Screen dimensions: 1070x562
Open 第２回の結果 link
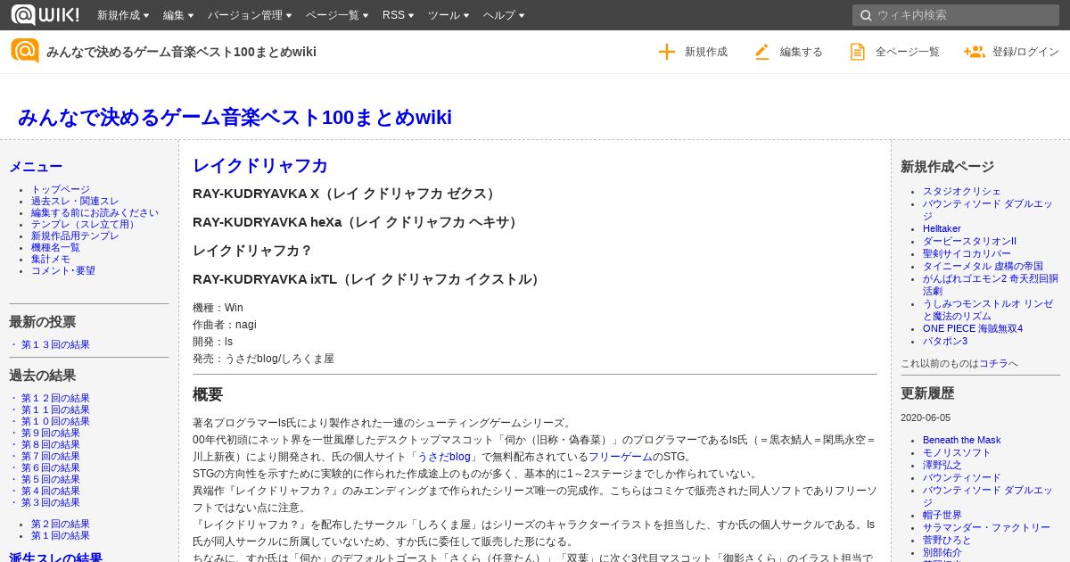coord(61,524)
